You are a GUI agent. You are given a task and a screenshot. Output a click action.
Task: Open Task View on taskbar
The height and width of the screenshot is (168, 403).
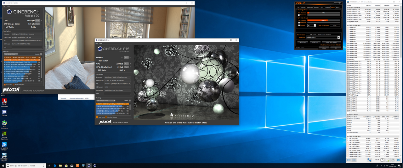coord(49,165)
